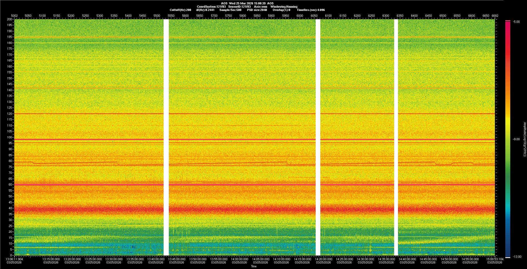Click the 200 Hz tick on the frequency axis

pos(10,19)
